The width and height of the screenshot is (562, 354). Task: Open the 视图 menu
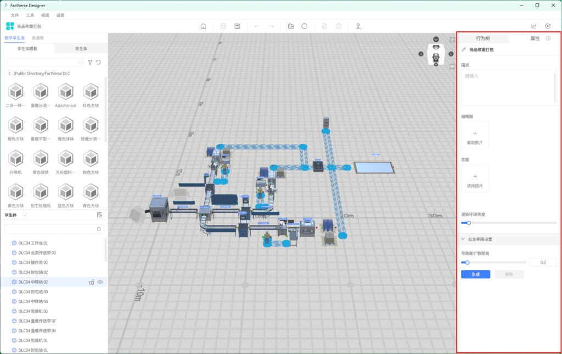pos(45,15)
